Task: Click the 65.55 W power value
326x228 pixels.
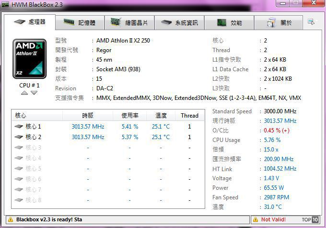Action: (274, 187)
